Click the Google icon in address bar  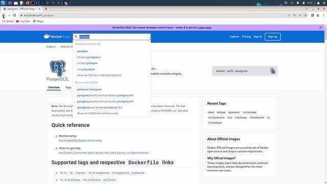pyautogui.click(x=289, y=15)
